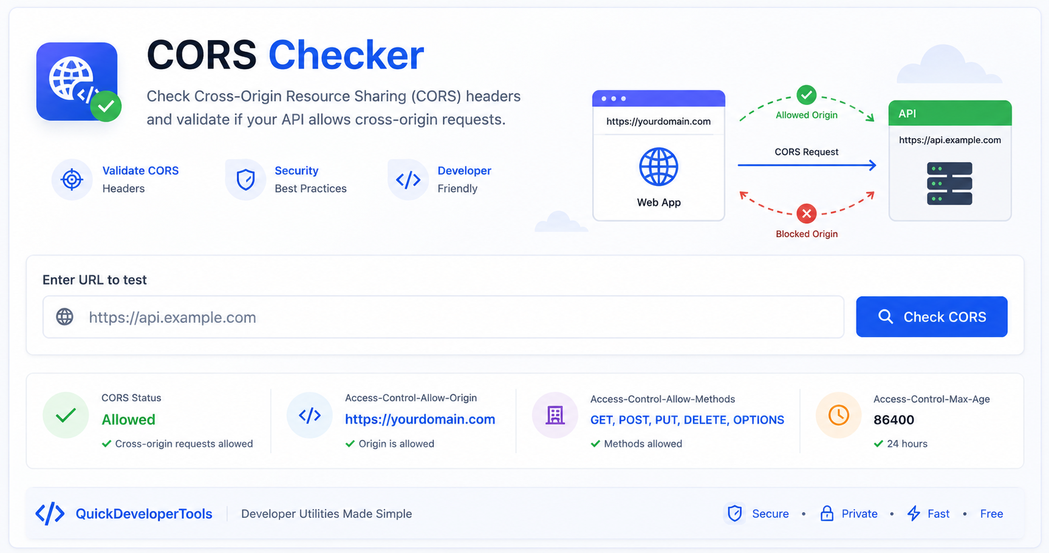Viewport: 1049px width, 553px height.
Task: Click the Origin is allowed text
Action: [396, 444]
